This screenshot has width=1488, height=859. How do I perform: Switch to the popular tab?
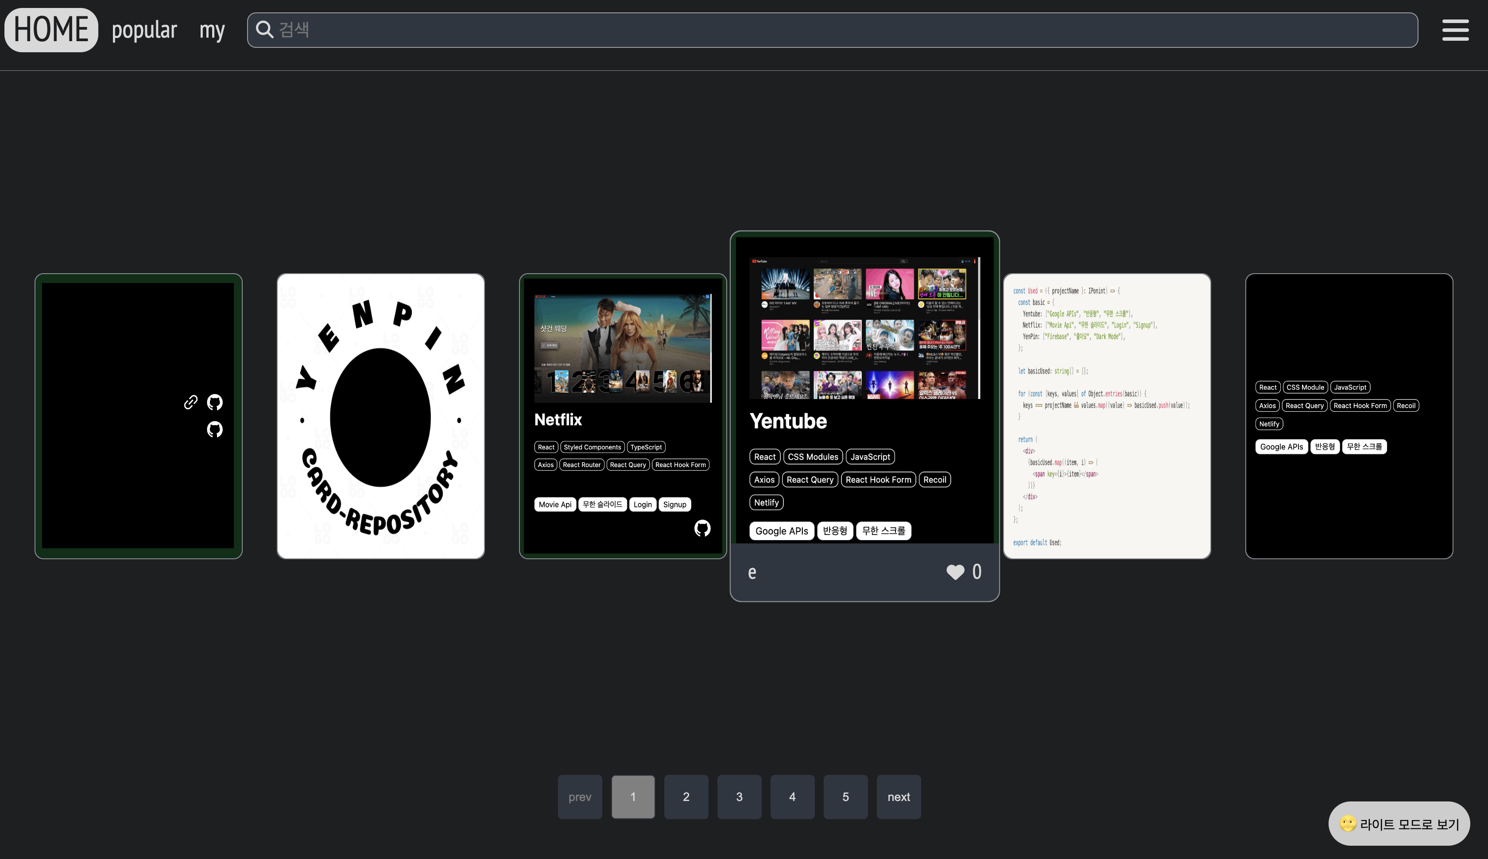coord(144,30)
